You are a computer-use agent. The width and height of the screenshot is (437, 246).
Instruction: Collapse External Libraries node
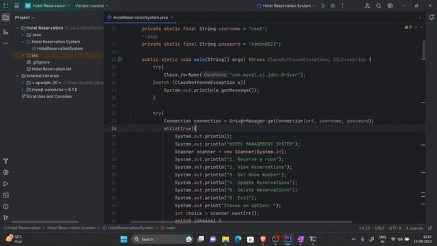pos(17,76)
